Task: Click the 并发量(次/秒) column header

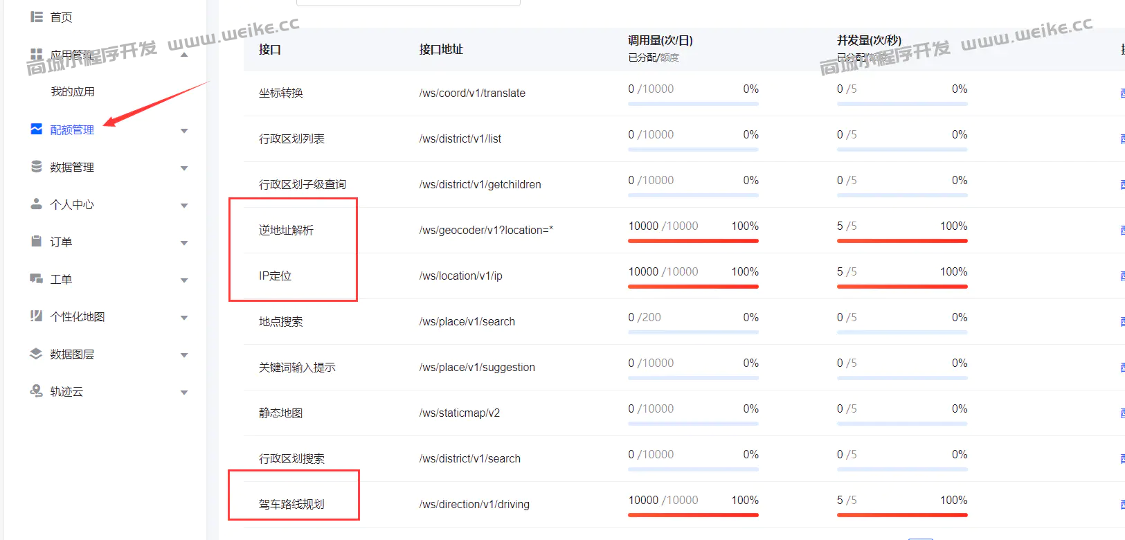Action: [869, 40]
